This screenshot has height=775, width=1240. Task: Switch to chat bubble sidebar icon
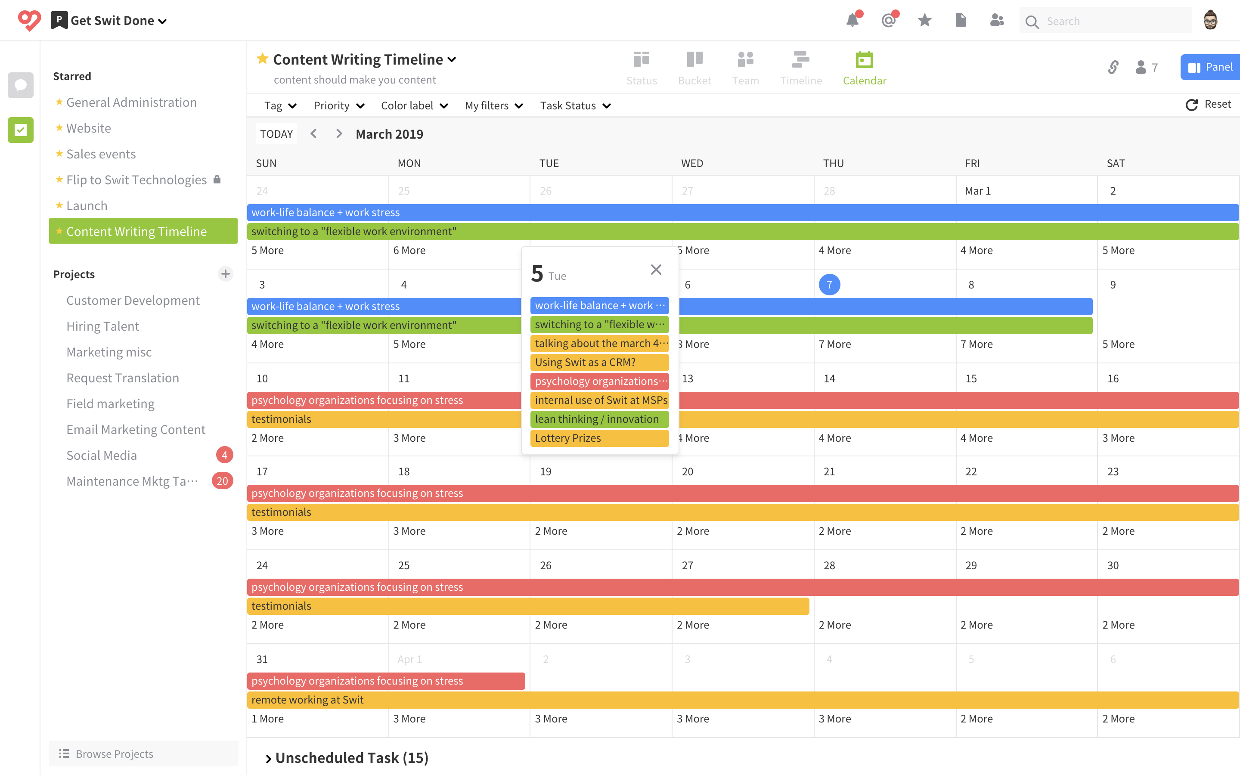[21, 85]
